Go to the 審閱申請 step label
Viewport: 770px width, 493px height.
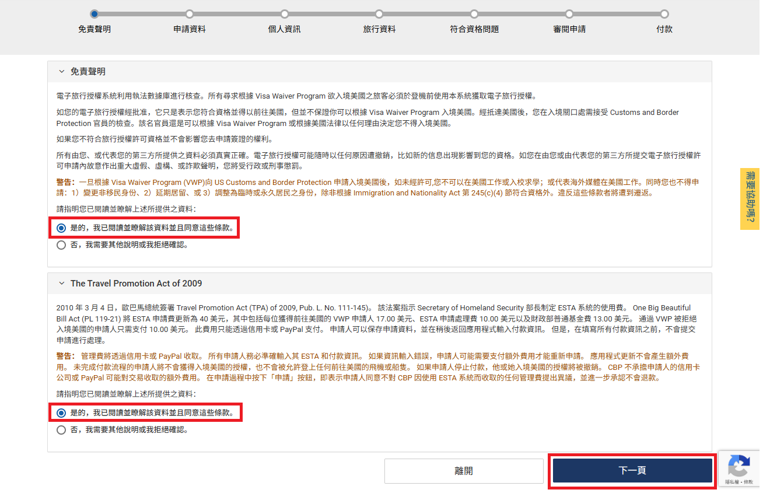click(569, 29)
